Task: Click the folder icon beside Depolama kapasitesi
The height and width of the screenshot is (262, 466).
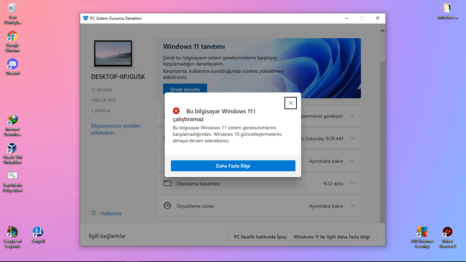Action: tap(167, 184)
